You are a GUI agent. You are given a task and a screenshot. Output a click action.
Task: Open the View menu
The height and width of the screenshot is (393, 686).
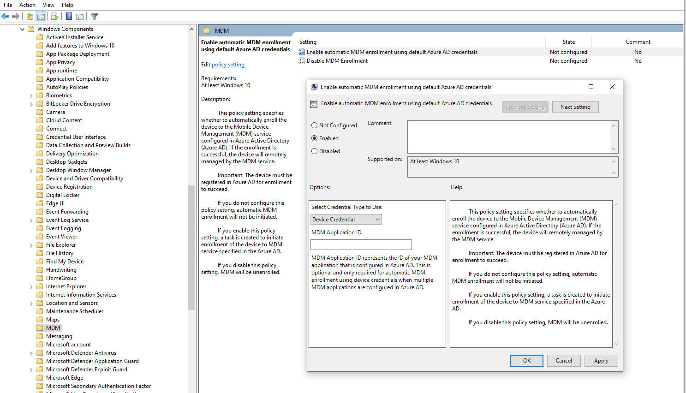tap(48, 5)
